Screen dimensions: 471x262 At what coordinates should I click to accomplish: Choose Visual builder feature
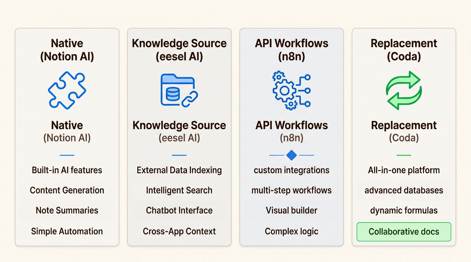(291, 210)
